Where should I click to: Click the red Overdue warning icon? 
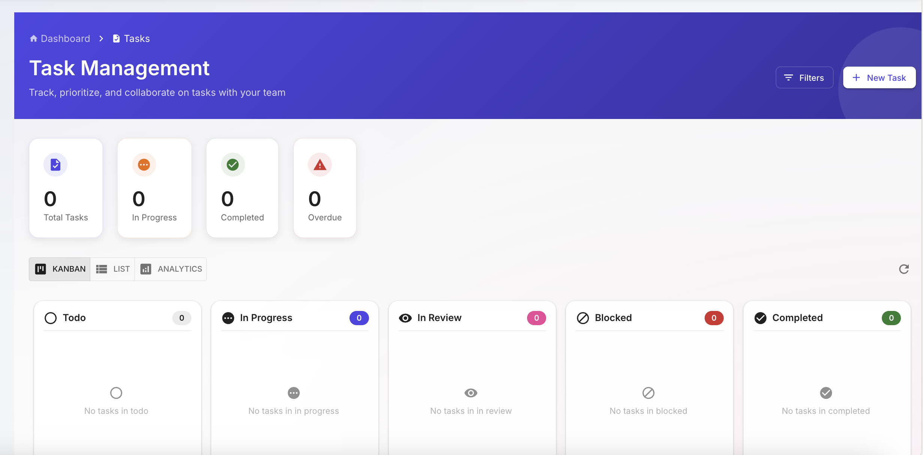pos(320,165)
